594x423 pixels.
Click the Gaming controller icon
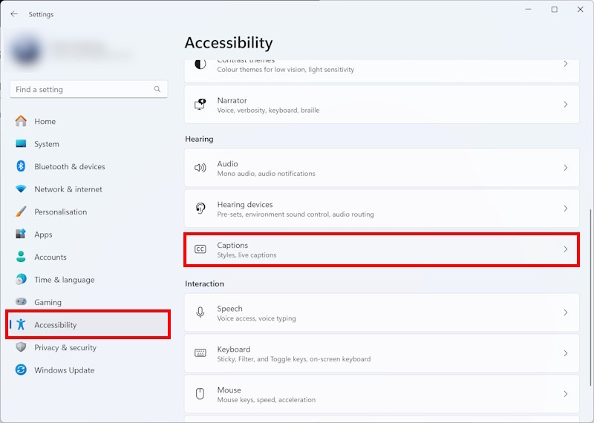point(21,302)
